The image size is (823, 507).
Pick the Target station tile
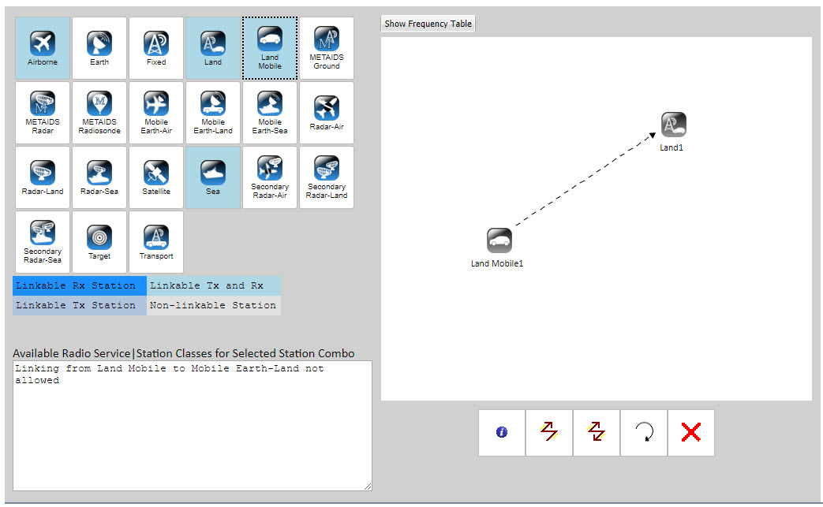99,242
